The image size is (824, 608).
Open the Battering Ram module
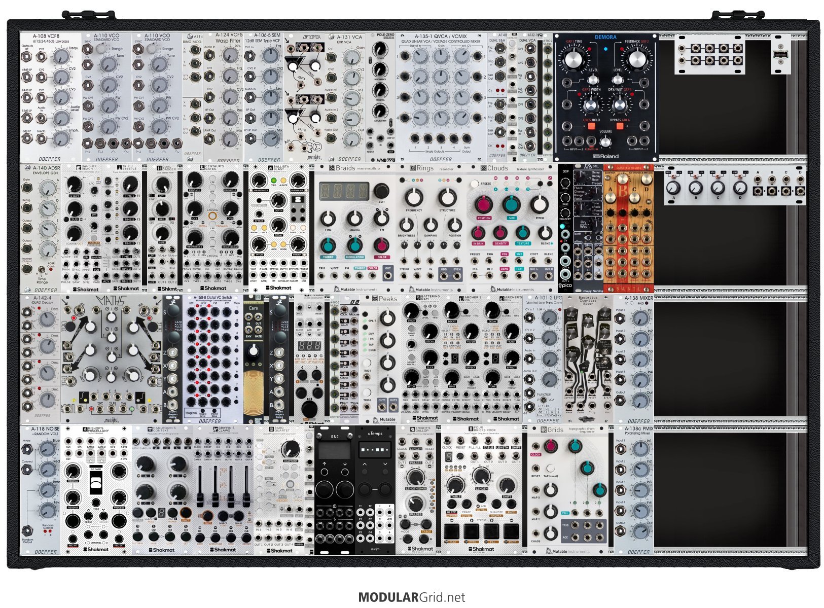click(421, 359)
